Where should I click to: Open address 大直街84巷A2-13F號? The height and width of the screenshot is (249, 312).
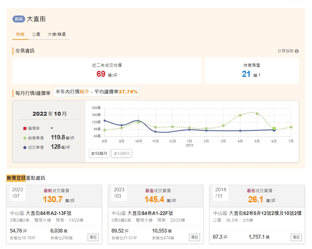pyautogui.click(x=49, y=213)
